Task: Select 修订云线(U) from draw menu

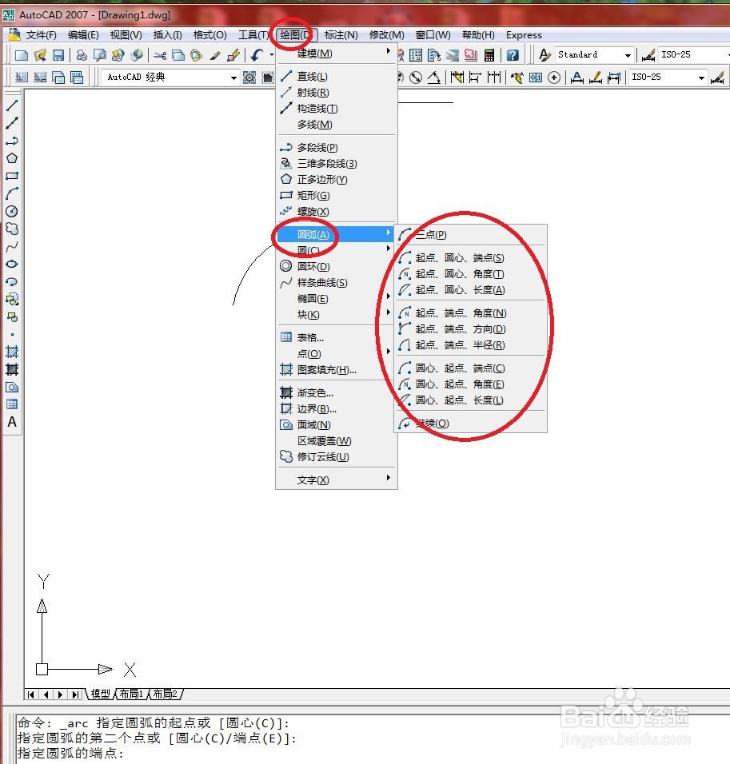Action: pyautogui.click(x=337, y=457)
